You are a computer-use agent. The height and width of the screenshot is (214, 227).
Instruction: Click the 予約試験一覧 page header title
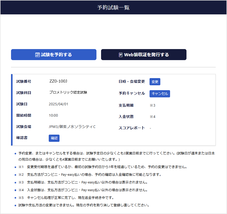113,7
